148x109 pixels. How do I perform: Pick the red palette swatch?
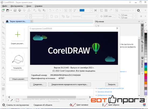coord(146,75)
